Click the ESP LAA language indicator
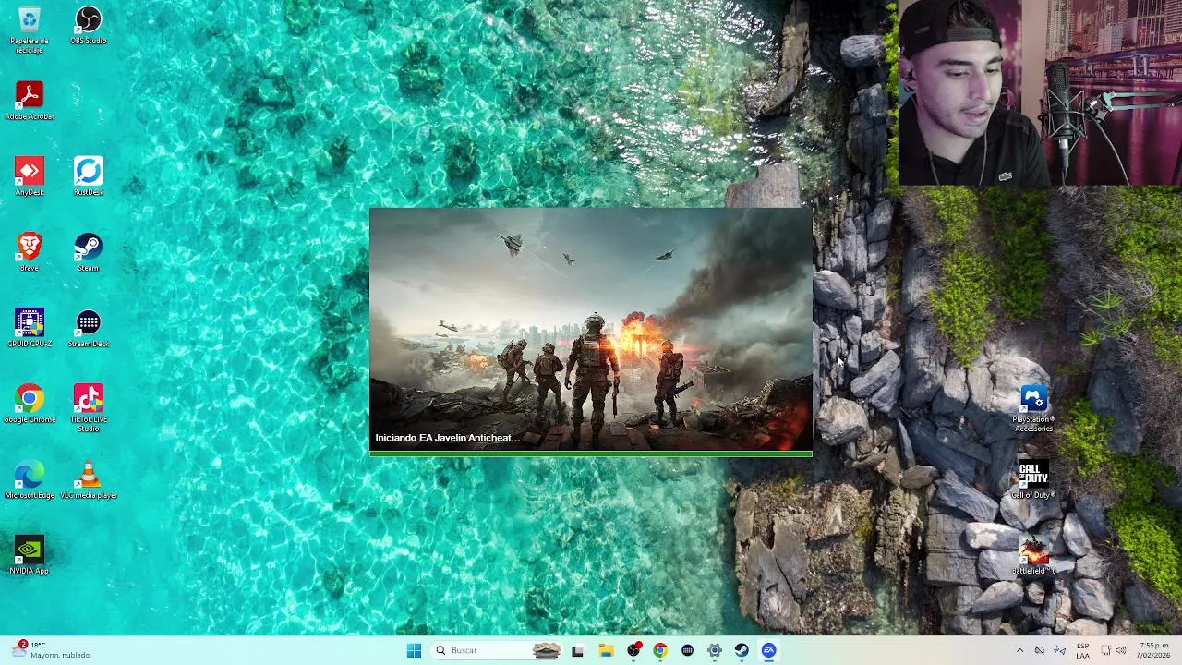The image size is (1182, 665). click(x=1082, y=650)
